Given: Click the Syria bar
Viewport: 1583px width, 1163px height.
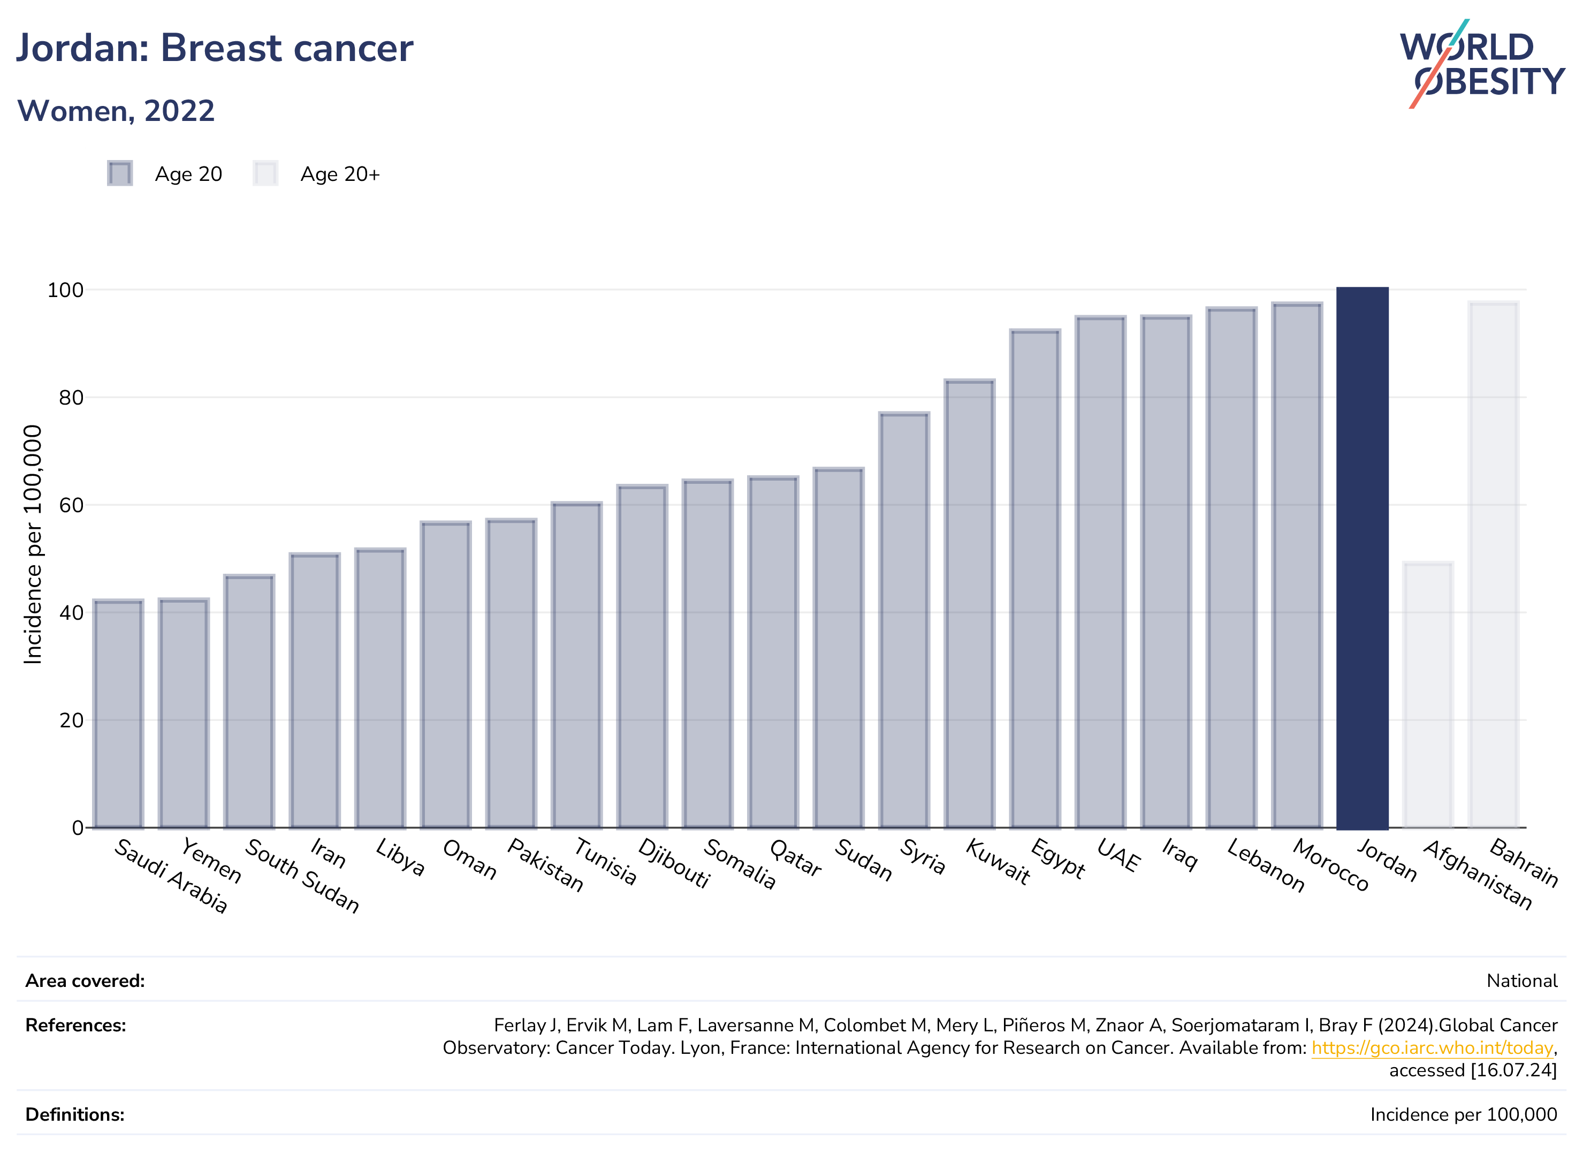Looking at the screenshot, I should coord(904,620).
